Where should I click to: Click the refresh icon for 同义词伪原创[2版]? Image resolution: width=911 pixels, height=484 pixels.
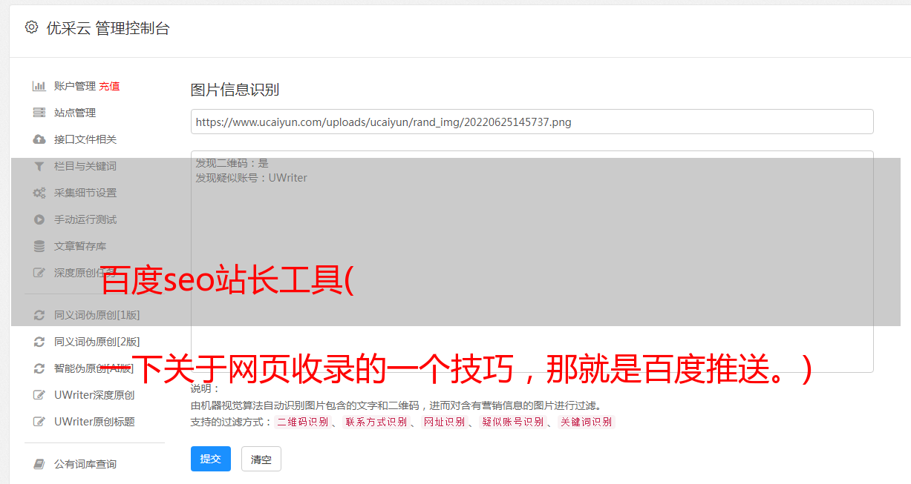point(39,342)
